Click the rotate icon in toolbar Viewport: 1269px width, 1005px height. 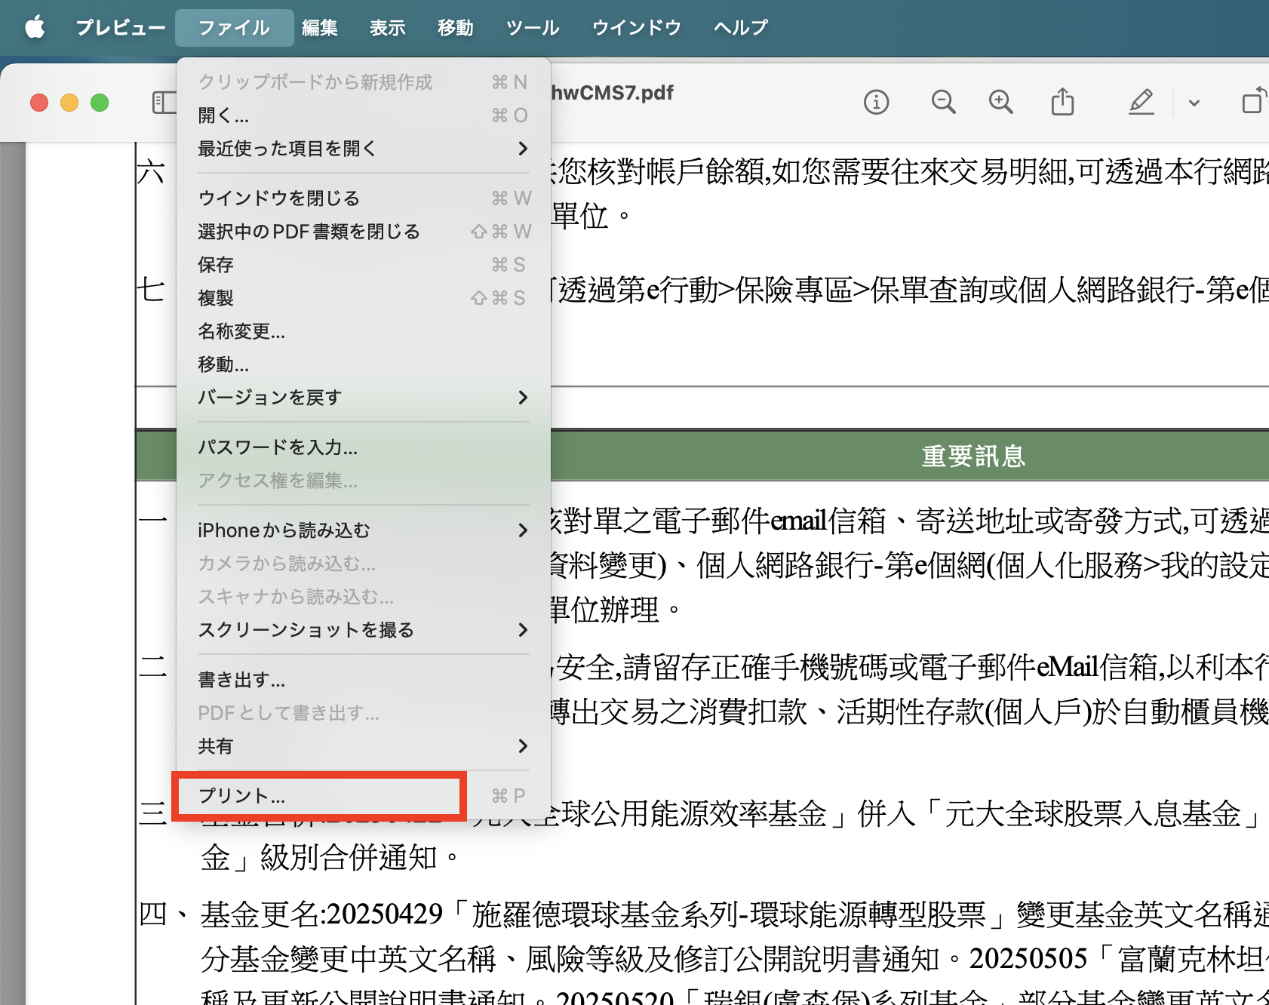coord(1254,101)
